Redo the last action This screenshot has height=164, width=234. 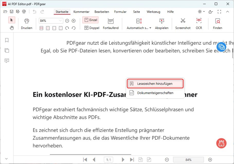[x=42, y=12]
